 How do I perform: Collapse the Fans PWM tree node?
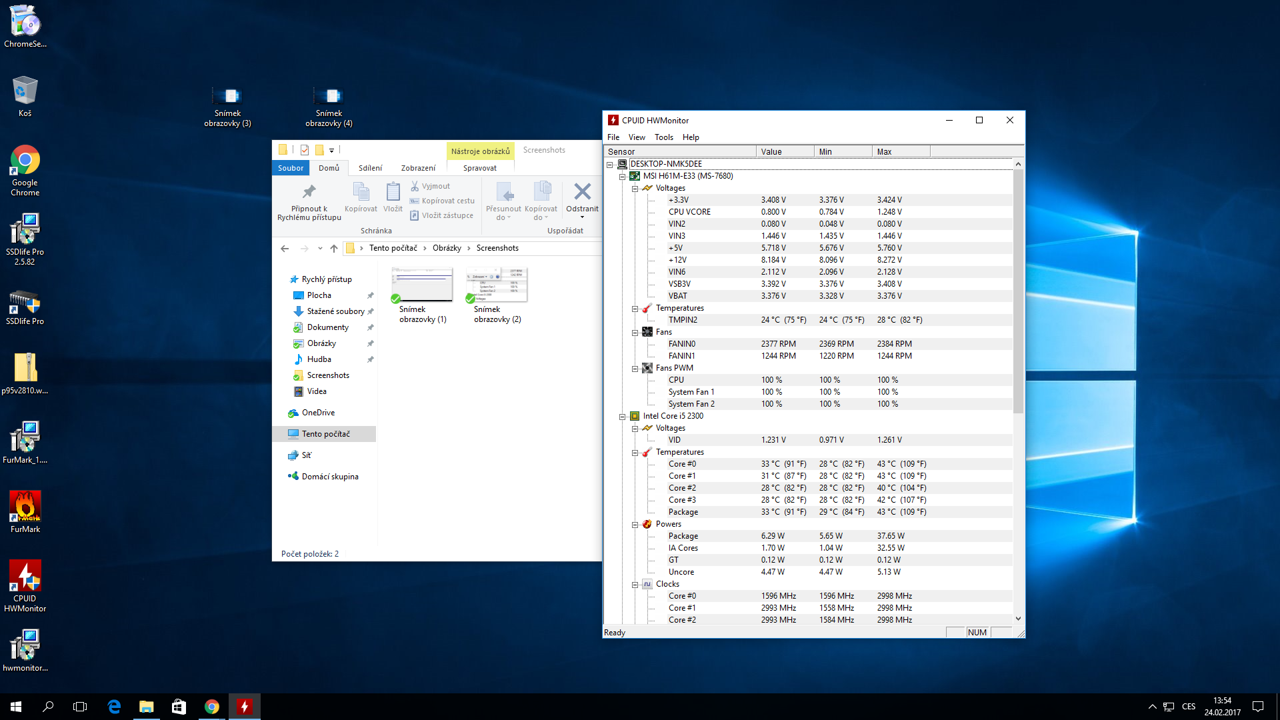point(635,369)
